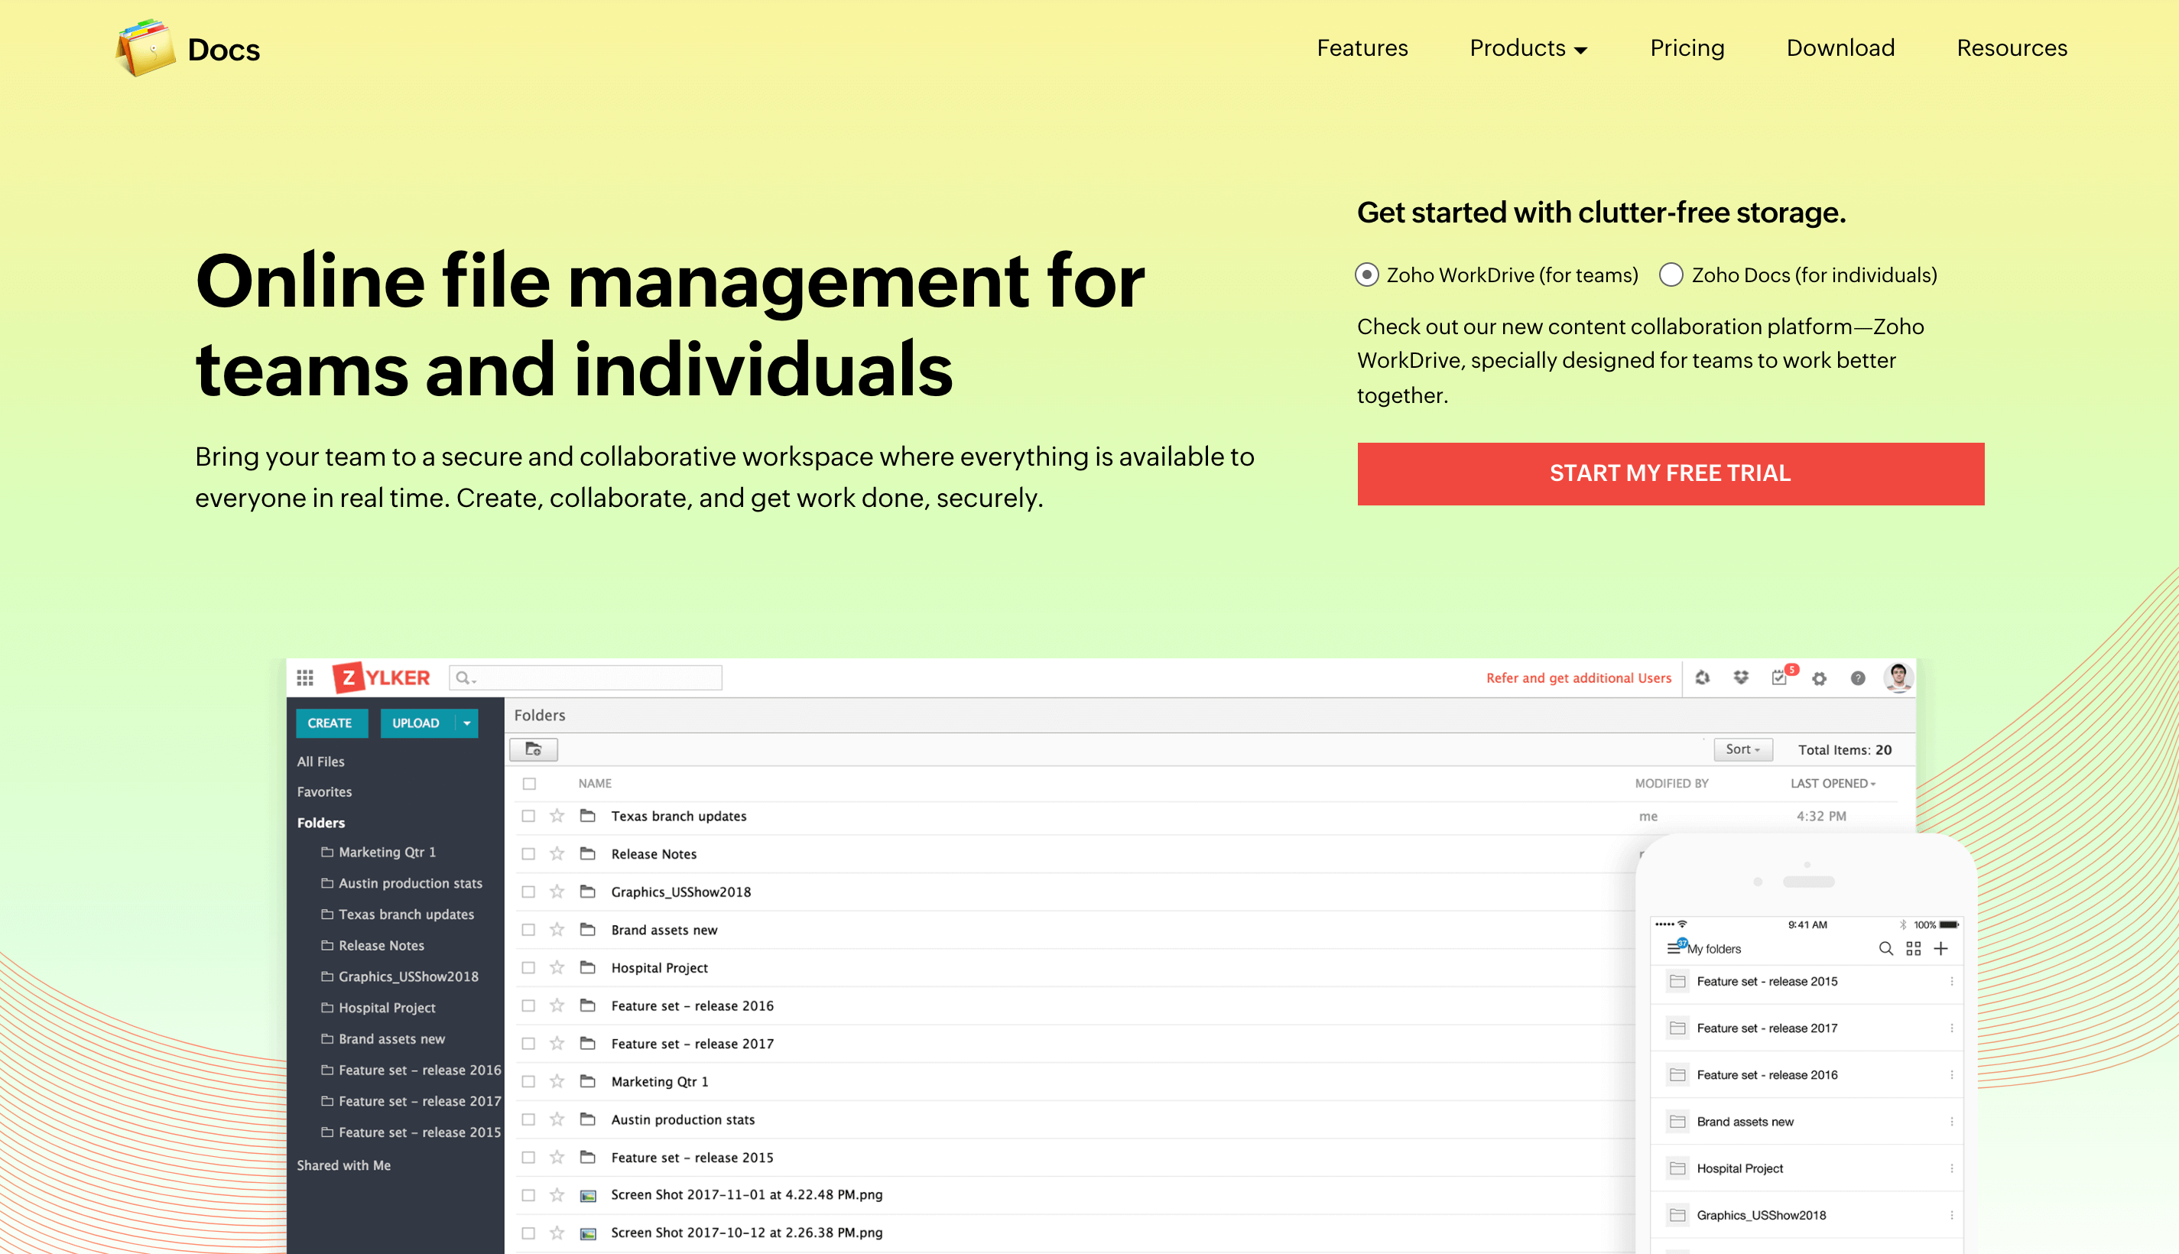The width and height of the screenshot is (2179, 1254).
Task: Open the user profile avatar
Action: click(x=1898, y=677)
